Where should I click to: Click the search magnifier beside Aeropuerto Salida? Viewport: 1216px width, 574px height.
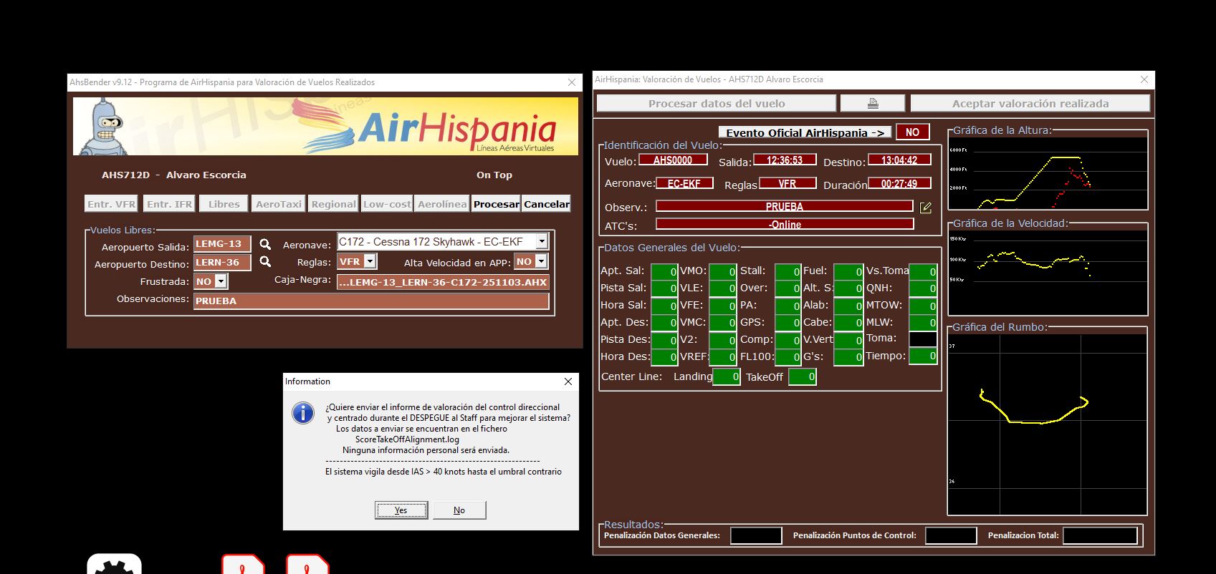click(265, 244)
